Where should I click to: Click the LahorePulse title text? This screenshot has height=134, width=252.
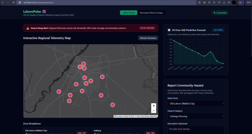(x=32, y=12)
